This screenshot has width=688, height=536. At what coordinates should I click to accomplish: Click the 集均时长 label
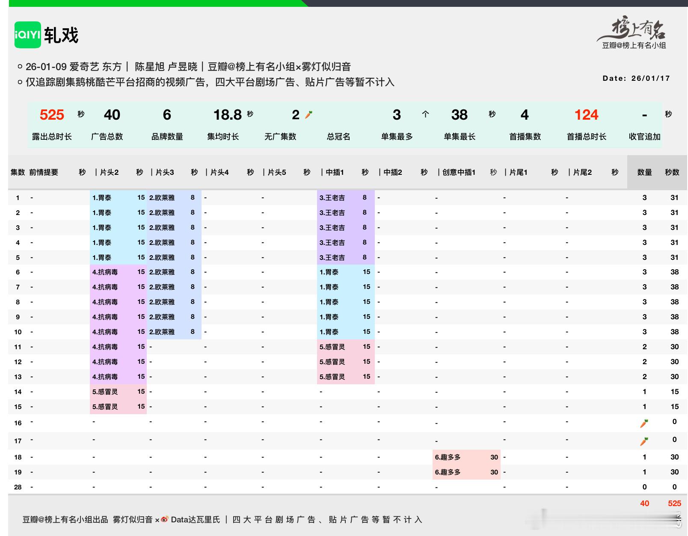tap(223, 137)
